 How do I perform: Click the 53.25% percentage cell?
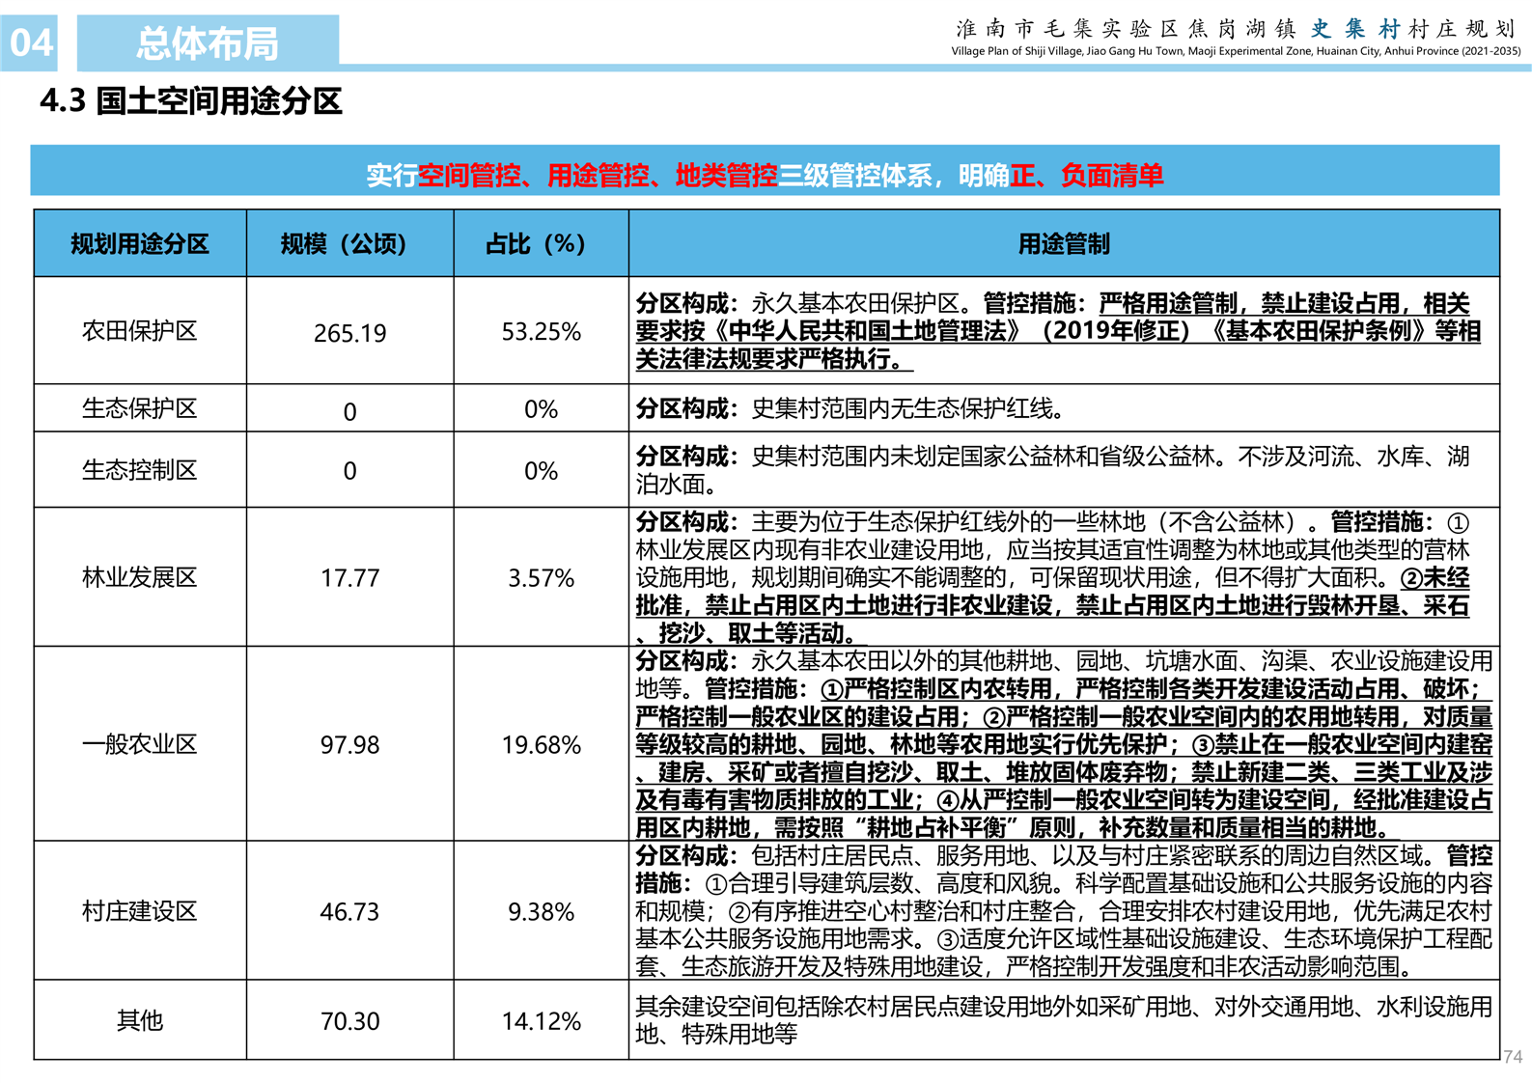click(541, 332)
